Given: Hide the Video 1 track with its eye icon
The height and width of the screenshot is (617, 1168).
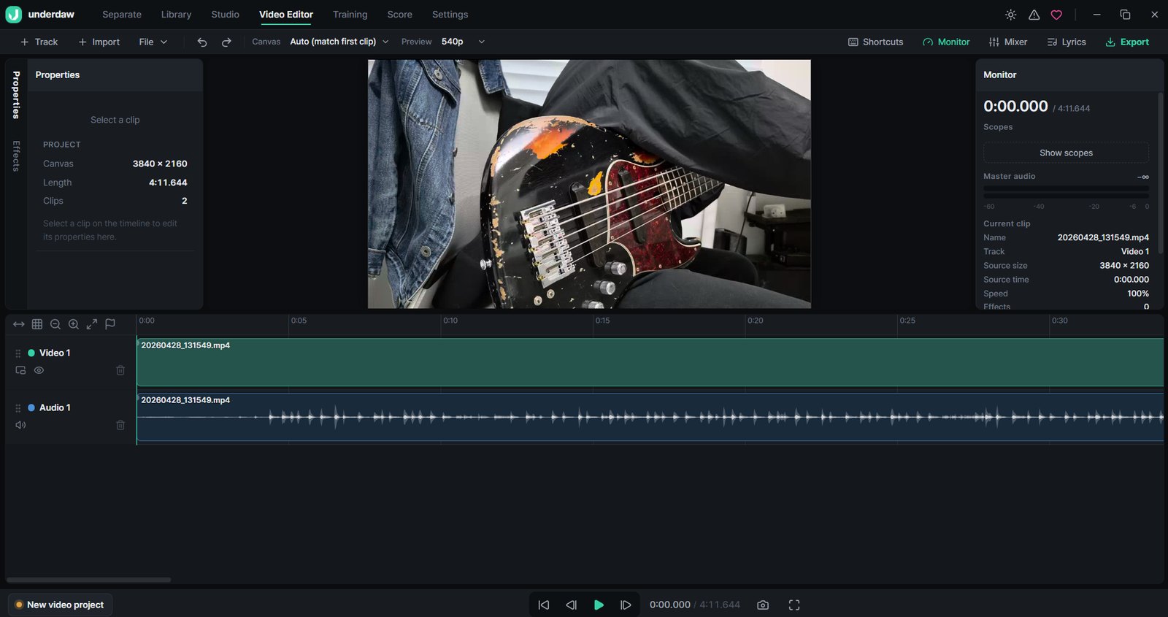Looking at the screenshot, I should coord(39,370).
